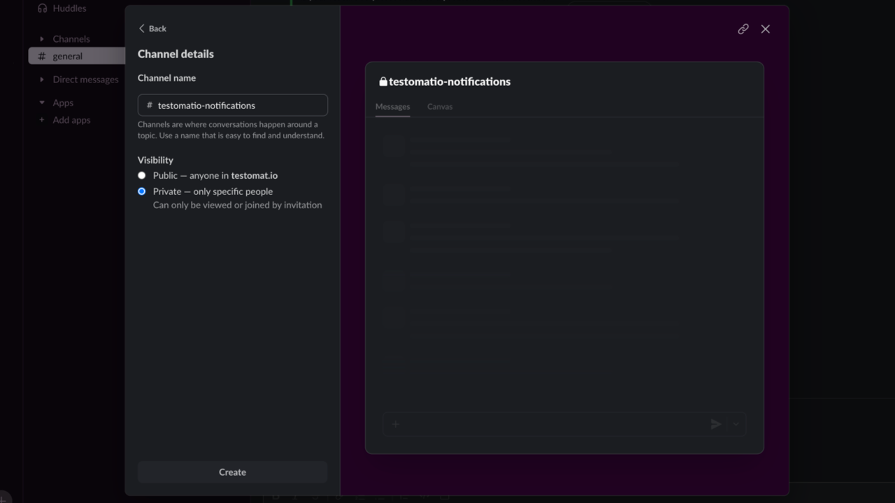
Task: Expand the Direct messages section
Action: (x=42, y=79)
